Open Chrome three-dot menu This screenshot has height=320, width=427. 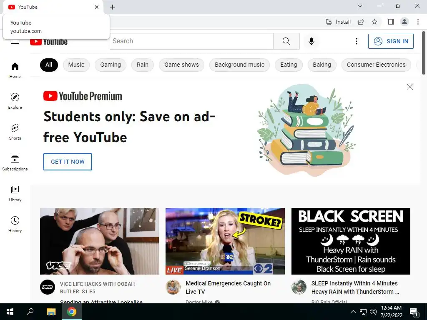click(418, 22)
